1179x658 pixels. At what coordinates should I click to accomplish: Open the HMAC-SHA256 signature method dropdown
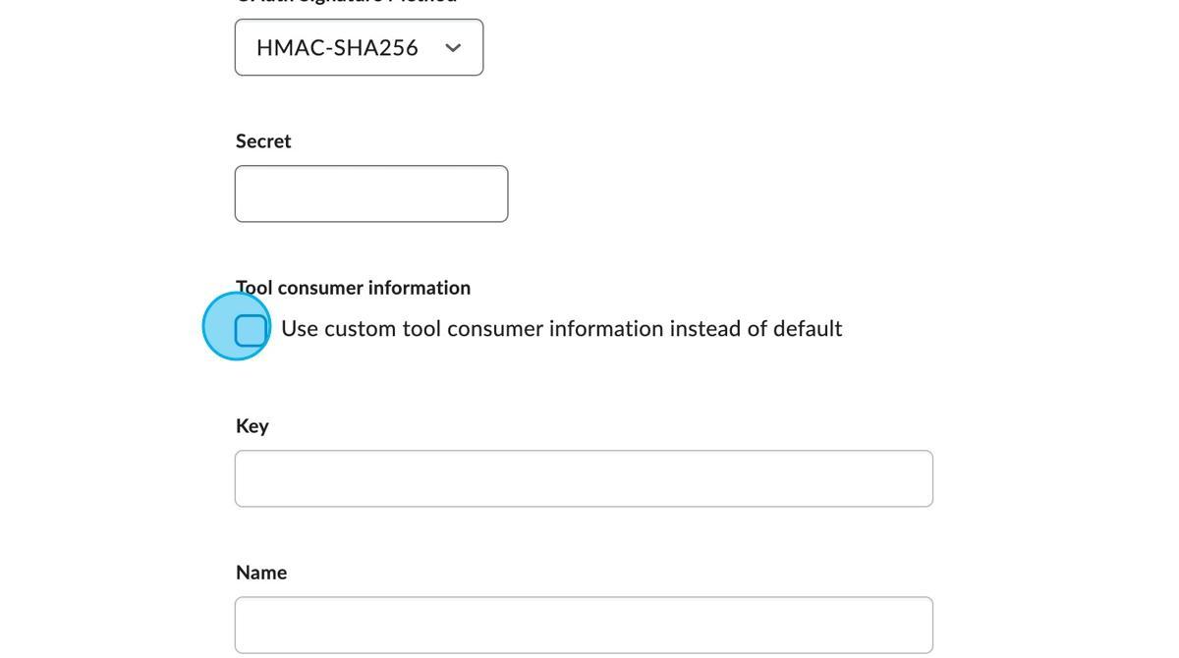[x=359, y=47]
